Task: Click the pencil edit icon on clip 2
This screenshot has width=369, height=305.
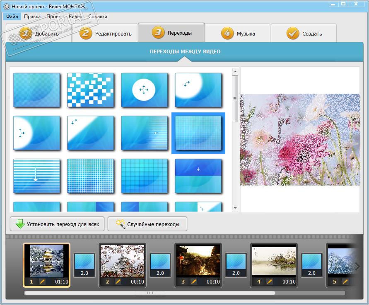Action: (x=118, y=281)
